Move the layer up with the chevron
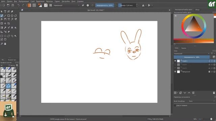Screen dimensions: 216x121 pos(189,93)
